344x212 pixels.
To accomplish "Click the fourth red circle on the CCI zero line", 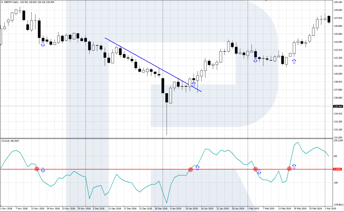I will [x=289, y=169].
